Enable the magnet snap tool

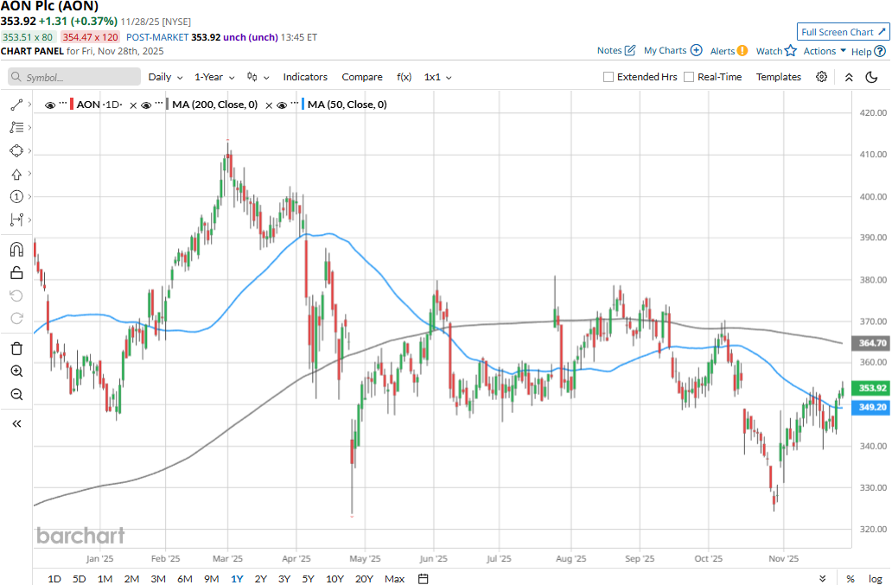coord(16,250)
